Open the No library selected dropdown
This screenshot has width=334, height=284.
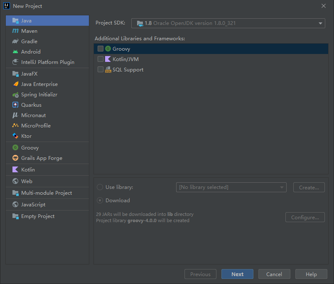point(231,187)
